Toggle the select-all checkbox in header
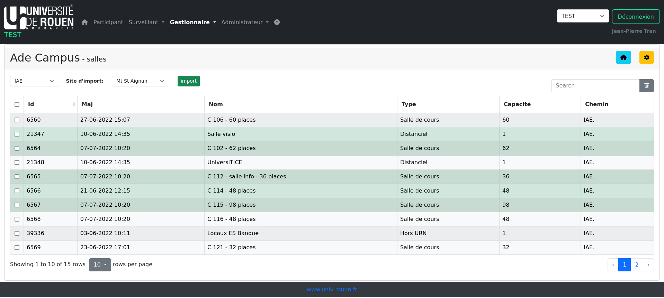 (x=17, y=104)
